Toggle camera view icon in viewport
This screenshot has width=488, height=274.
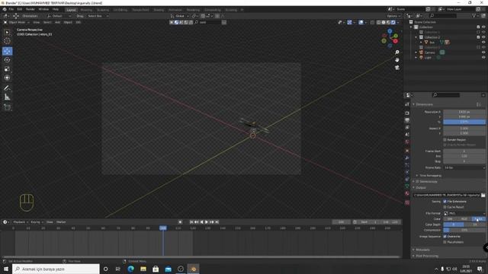396,68
